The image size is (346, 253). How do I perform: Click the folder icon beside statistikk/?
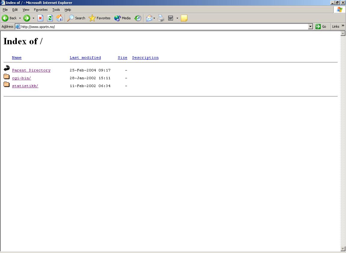(x=7, y=84)
